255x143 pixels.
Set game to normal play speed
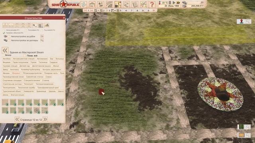(174, 3)
